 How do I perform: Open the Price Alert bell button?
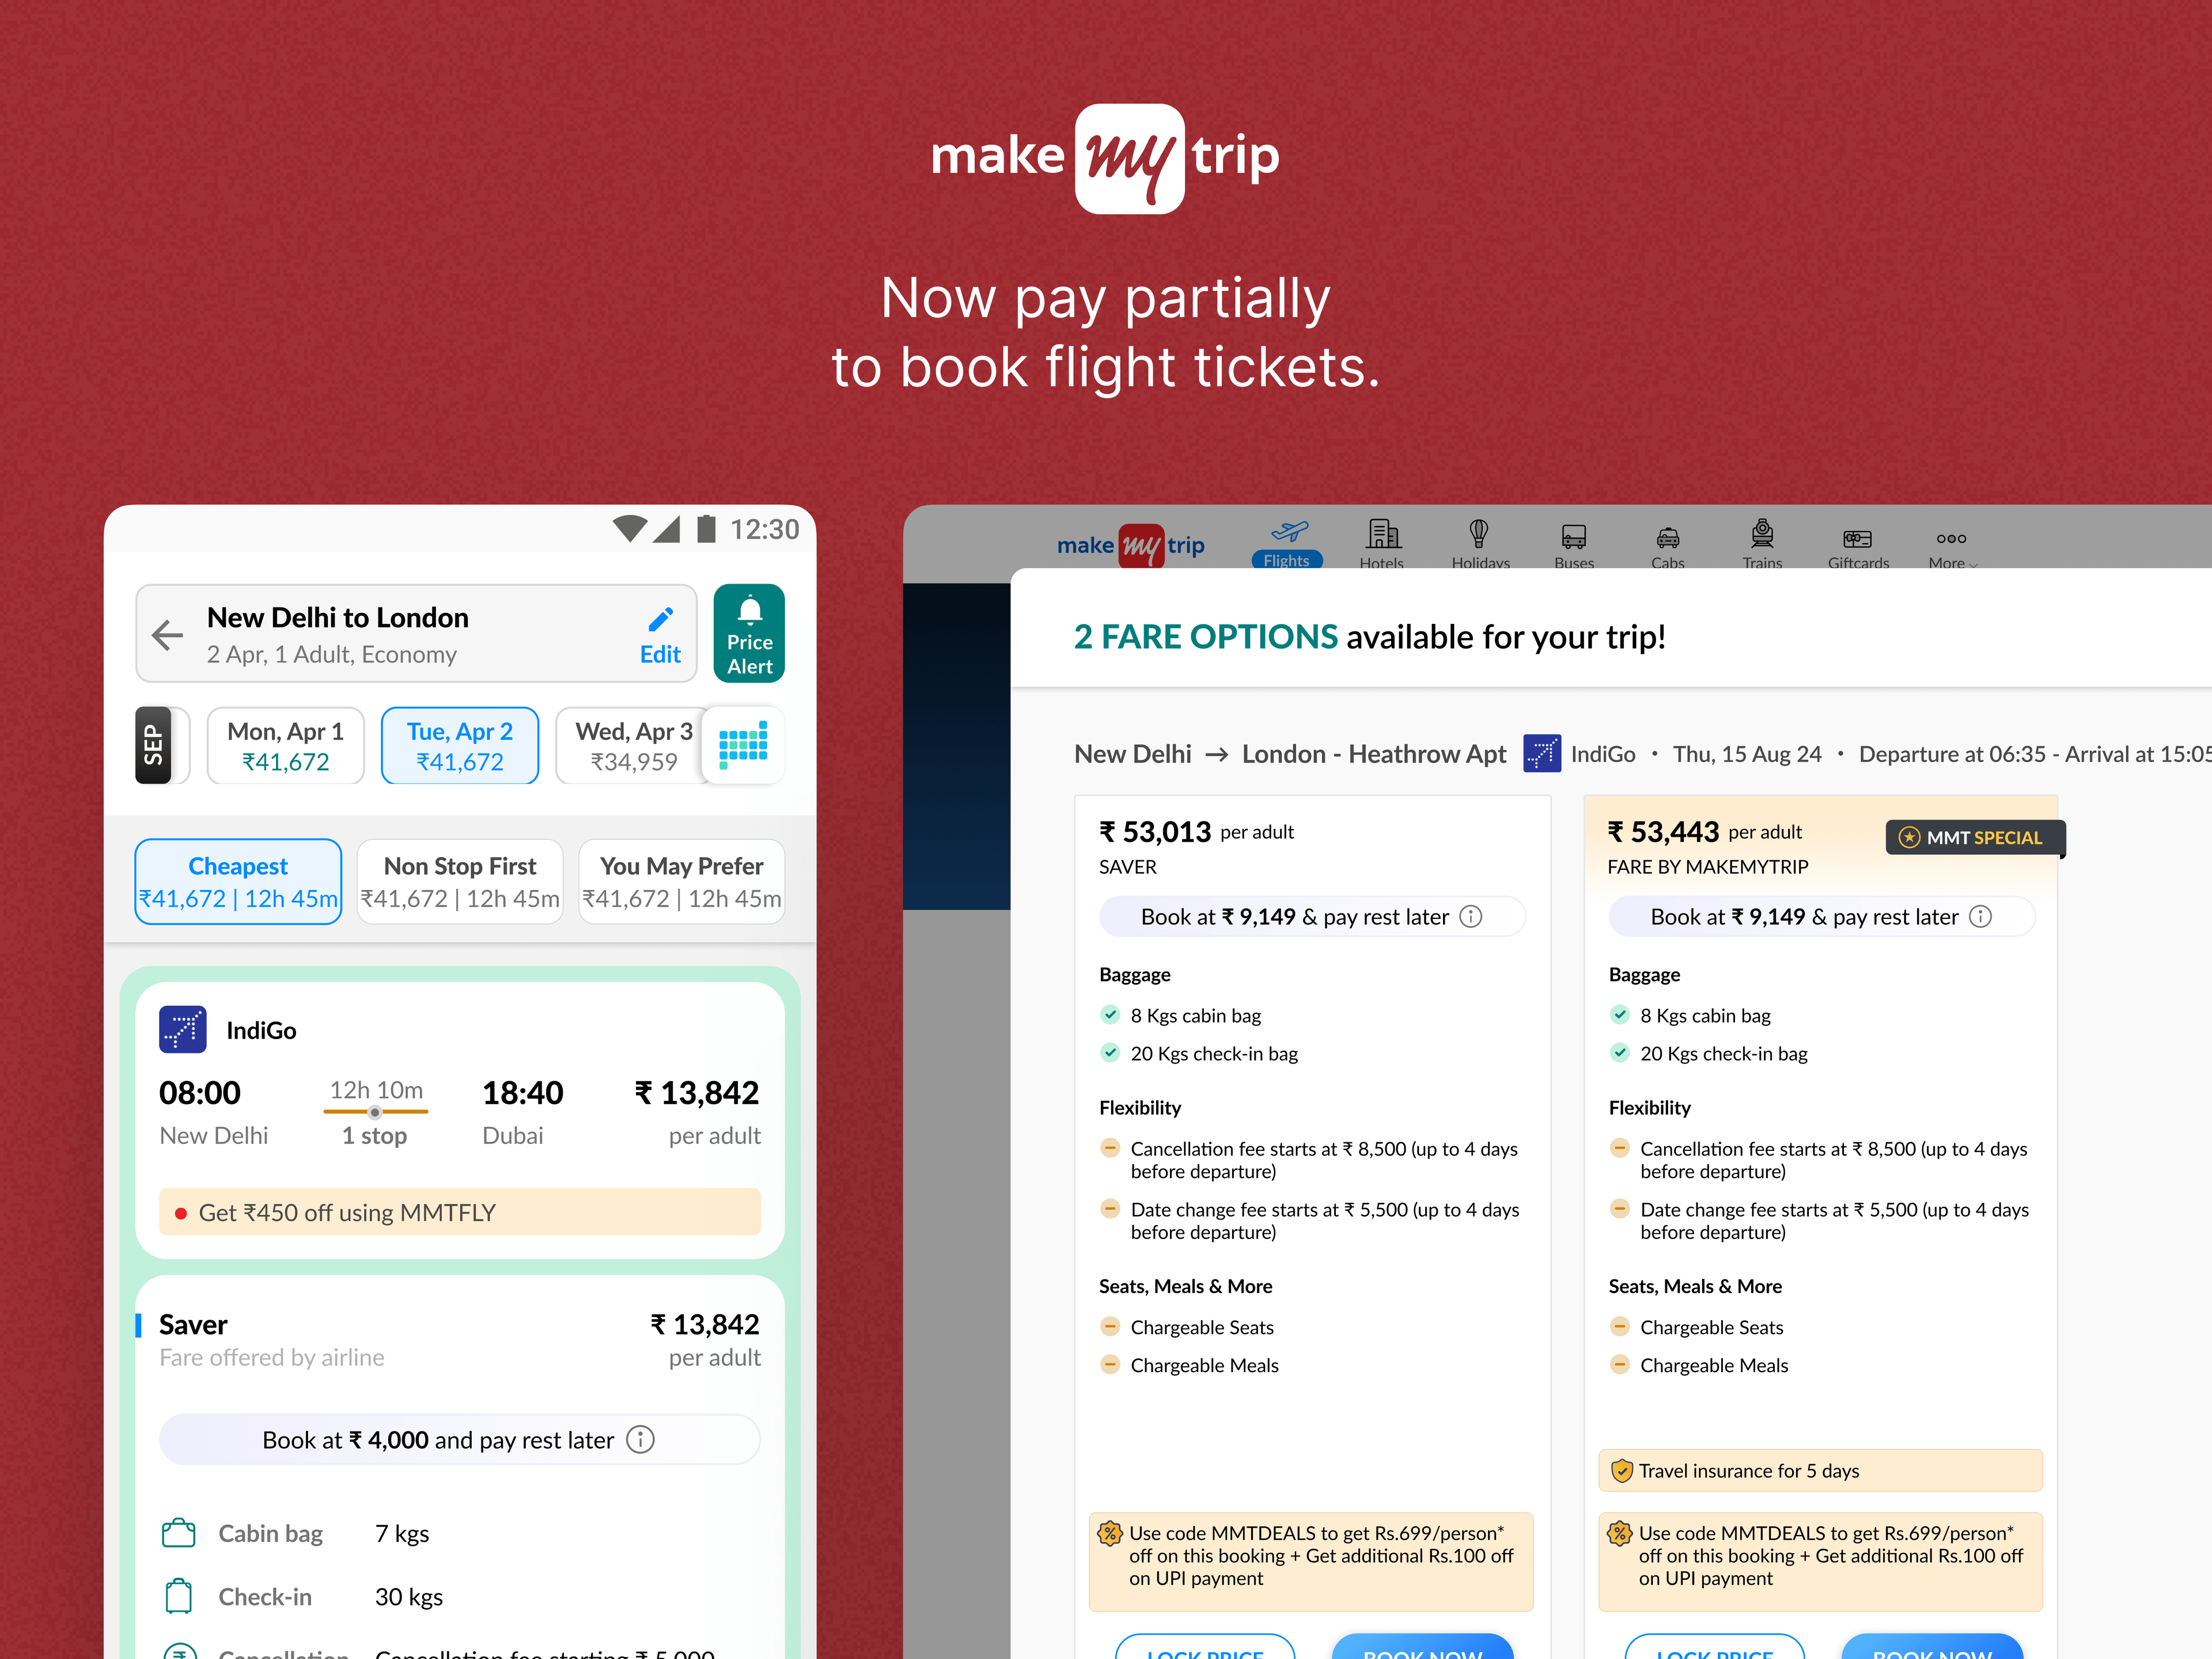point(749,633)
